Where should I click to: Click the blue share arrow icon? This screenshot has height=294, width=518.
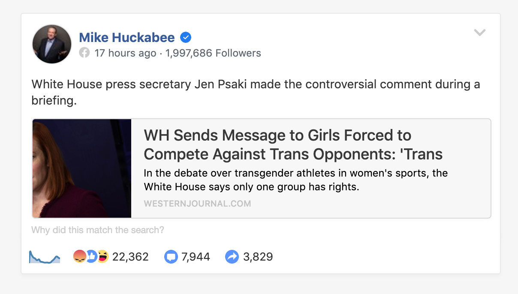click(x=232, y=256)
